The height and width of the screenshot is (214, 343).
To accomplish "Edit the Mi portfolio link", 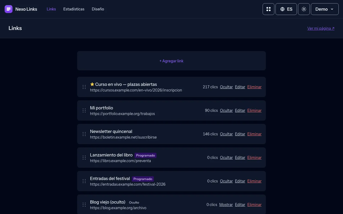I will coord(240,110).
